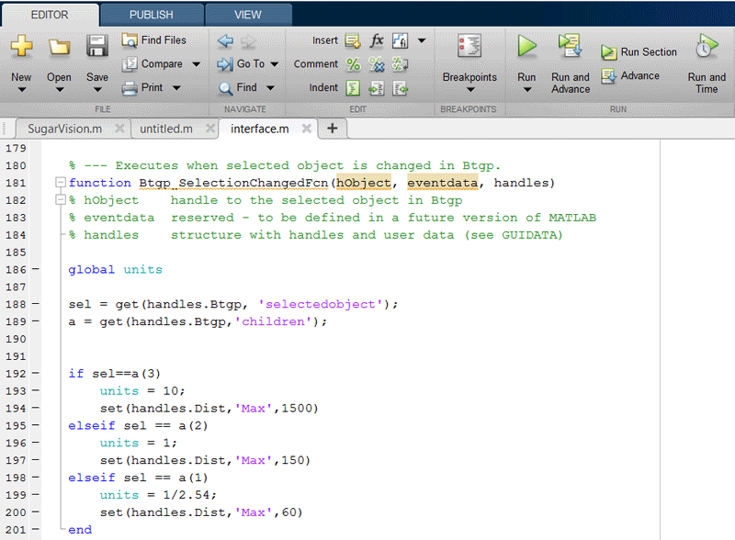Open the SugarVision.m file tab
The width and height of the screenshot is (735, 540).
coord(64,129)
